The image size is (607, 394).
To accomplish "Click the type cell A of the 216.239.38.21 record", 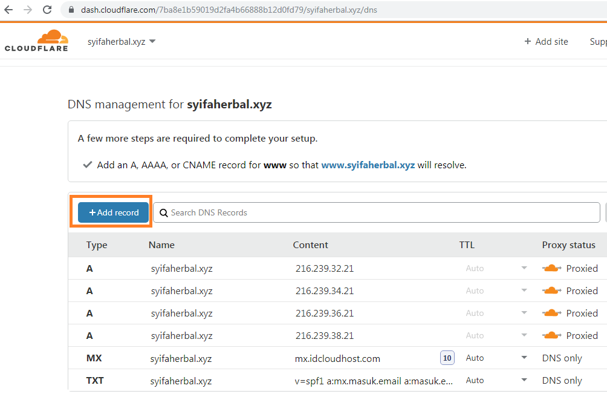I will click(89, 336).
